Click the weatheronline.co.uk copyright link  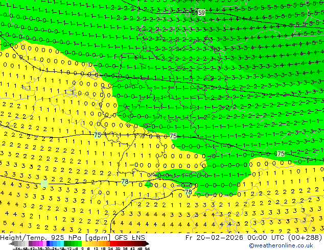coord(281,245)
